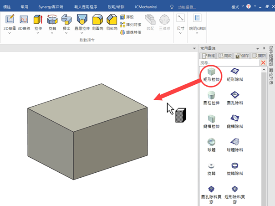Click the 開啟 button in block panel
Viewport: 275px width, 206px height.
click(x=225, y=56)
